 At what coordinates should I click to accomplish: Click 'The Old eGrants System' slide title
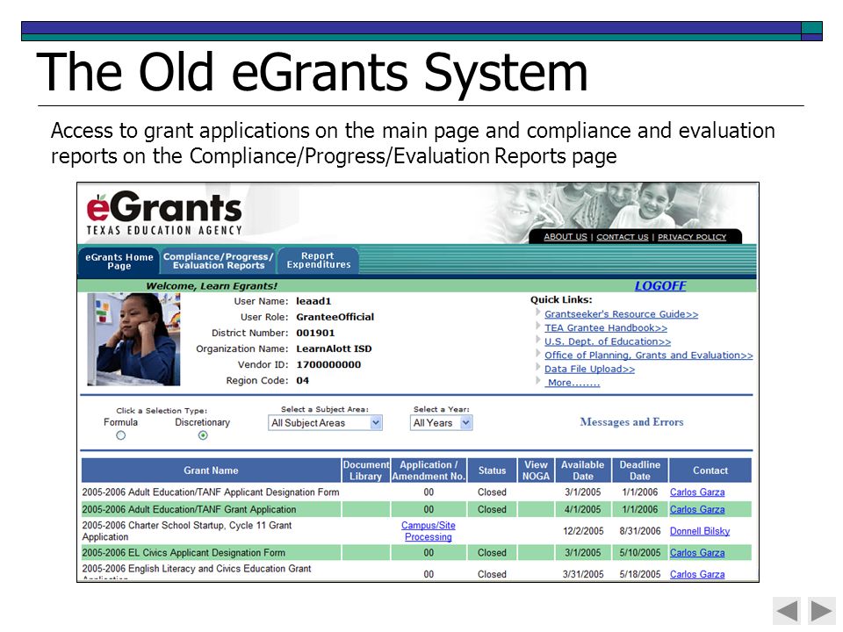coord(313,73)
